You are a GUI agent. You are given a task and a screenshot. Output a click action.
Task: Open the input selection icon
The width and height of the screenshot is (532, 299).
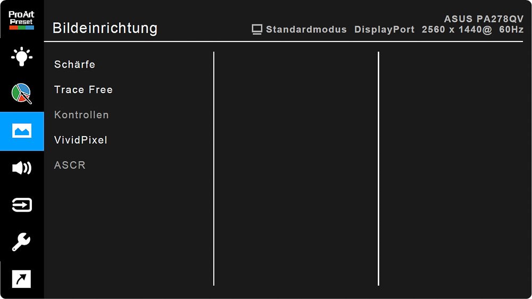[22, 205]
